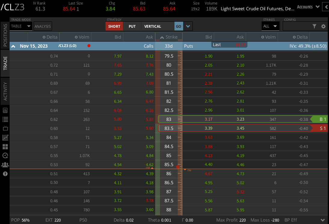The image size is (329, 224).
Task: Open the STRIKES dropdown showing ALL
Action: 270,26
